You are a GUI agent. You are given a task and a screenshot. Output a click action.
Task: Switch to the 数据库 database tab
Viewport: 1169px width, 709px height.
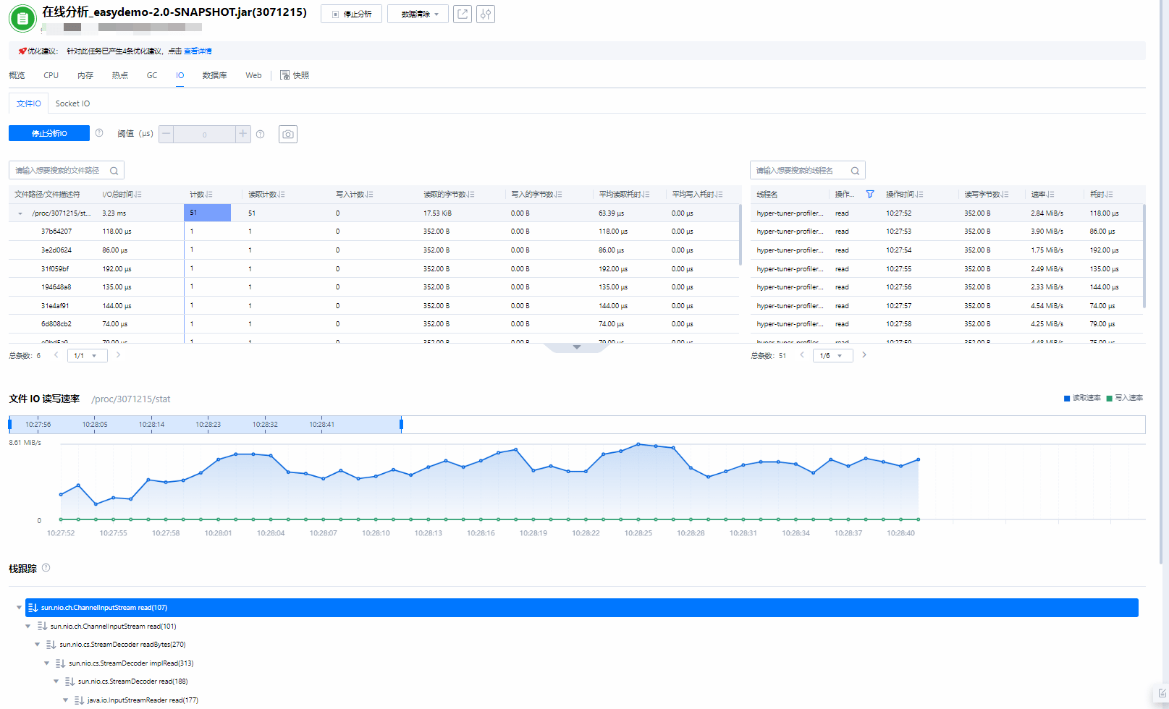(215, 75)
